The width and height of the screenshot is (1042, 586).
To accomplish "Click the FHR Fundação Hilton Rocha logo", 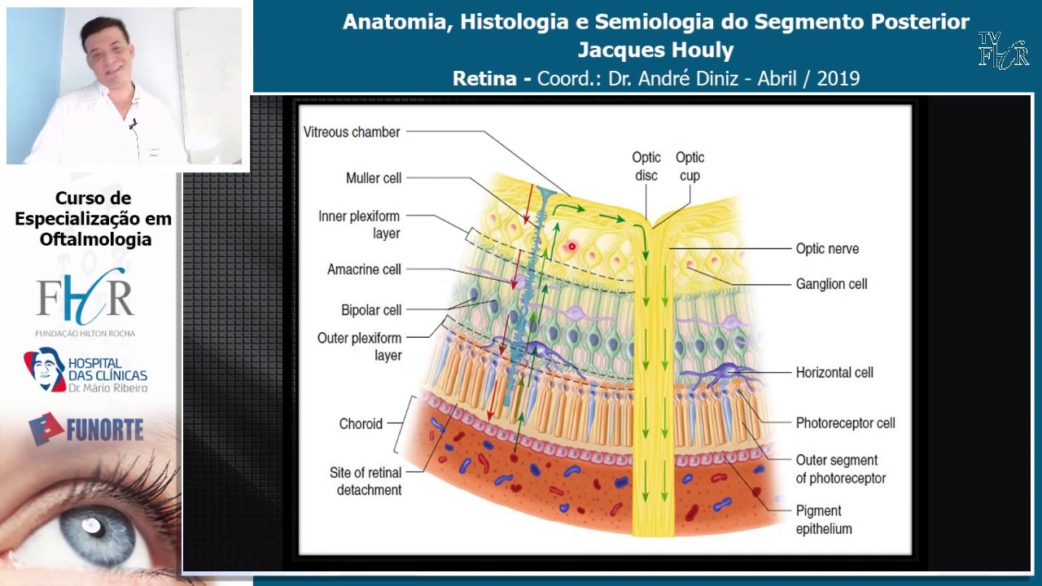I will (x=85, y=304).
